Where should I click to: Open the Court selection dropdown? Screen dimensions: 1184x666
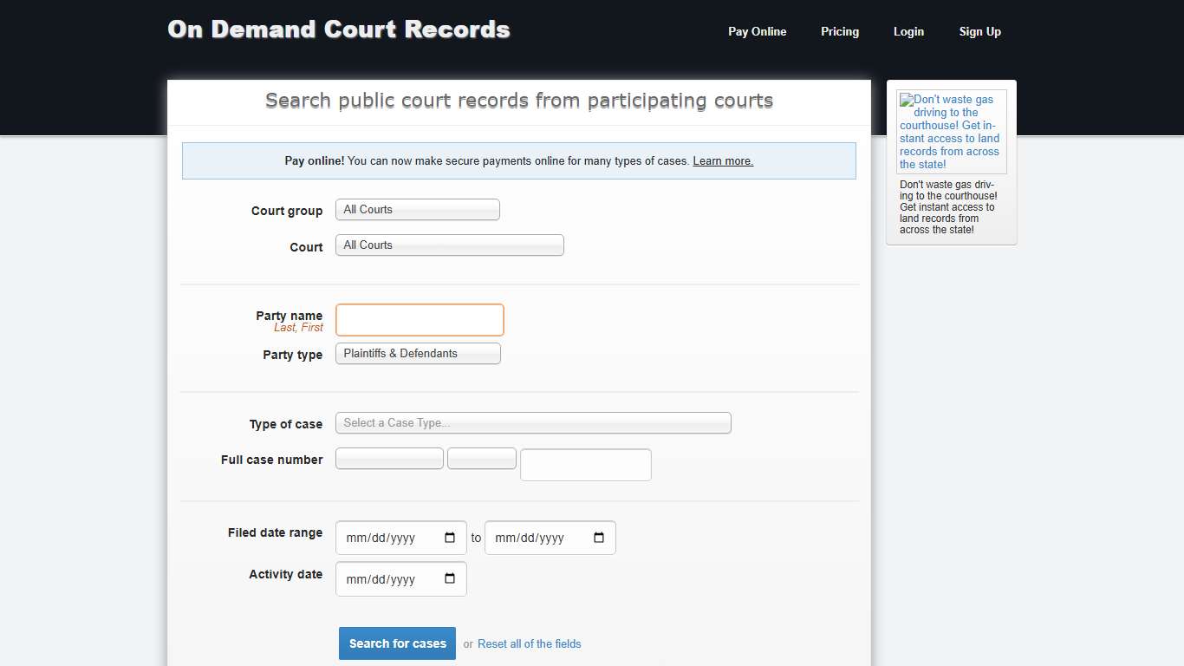click(x=449, y=245)
